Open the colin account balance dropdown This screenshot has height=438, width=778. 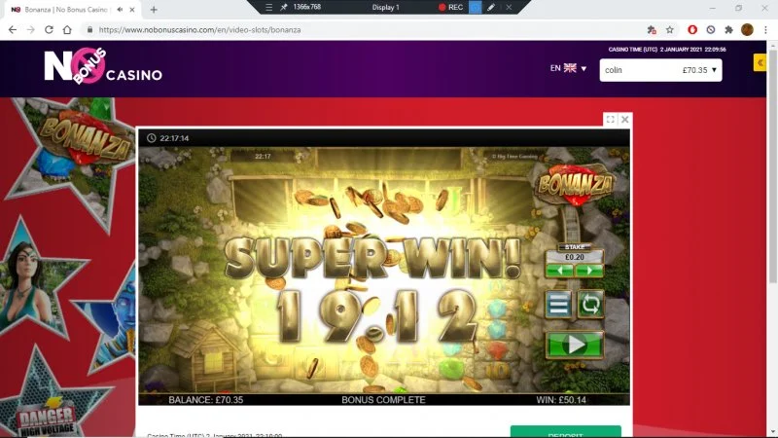(660, 70)
